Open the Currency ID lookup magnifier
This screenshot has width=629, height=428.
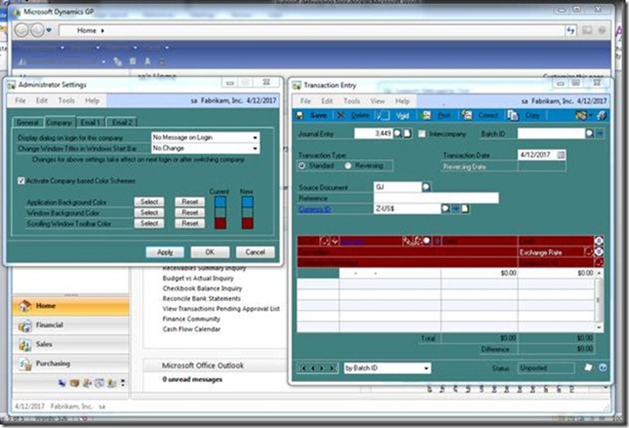coord(445,209)
